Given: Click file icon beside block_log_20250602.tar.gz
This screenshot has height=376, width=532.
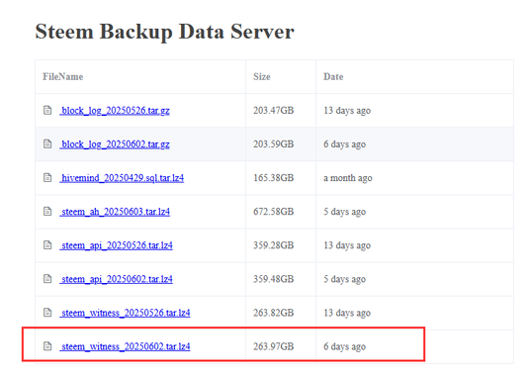Looking at the screenshot, I should 47,143.
